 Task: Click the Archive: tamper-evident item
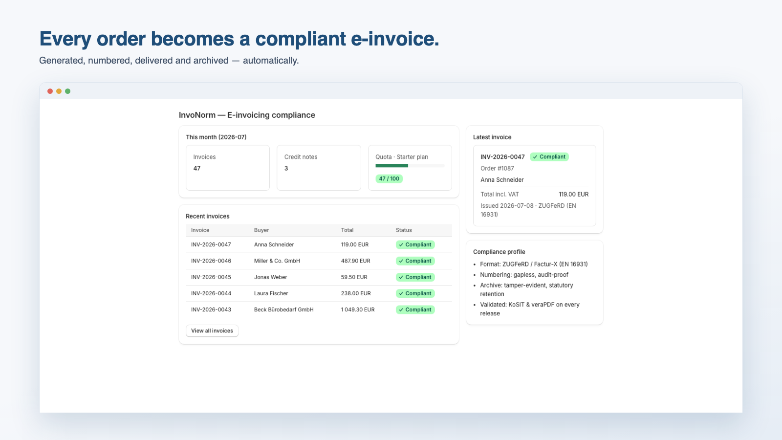pyautogui.click(x=526, y=290)
